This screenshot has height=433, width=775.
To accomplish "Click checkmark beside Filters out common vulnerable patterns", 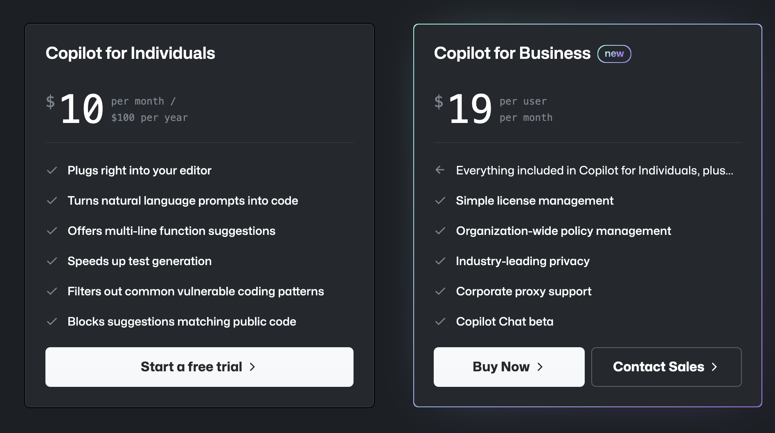I will click(x=52, y=291).
